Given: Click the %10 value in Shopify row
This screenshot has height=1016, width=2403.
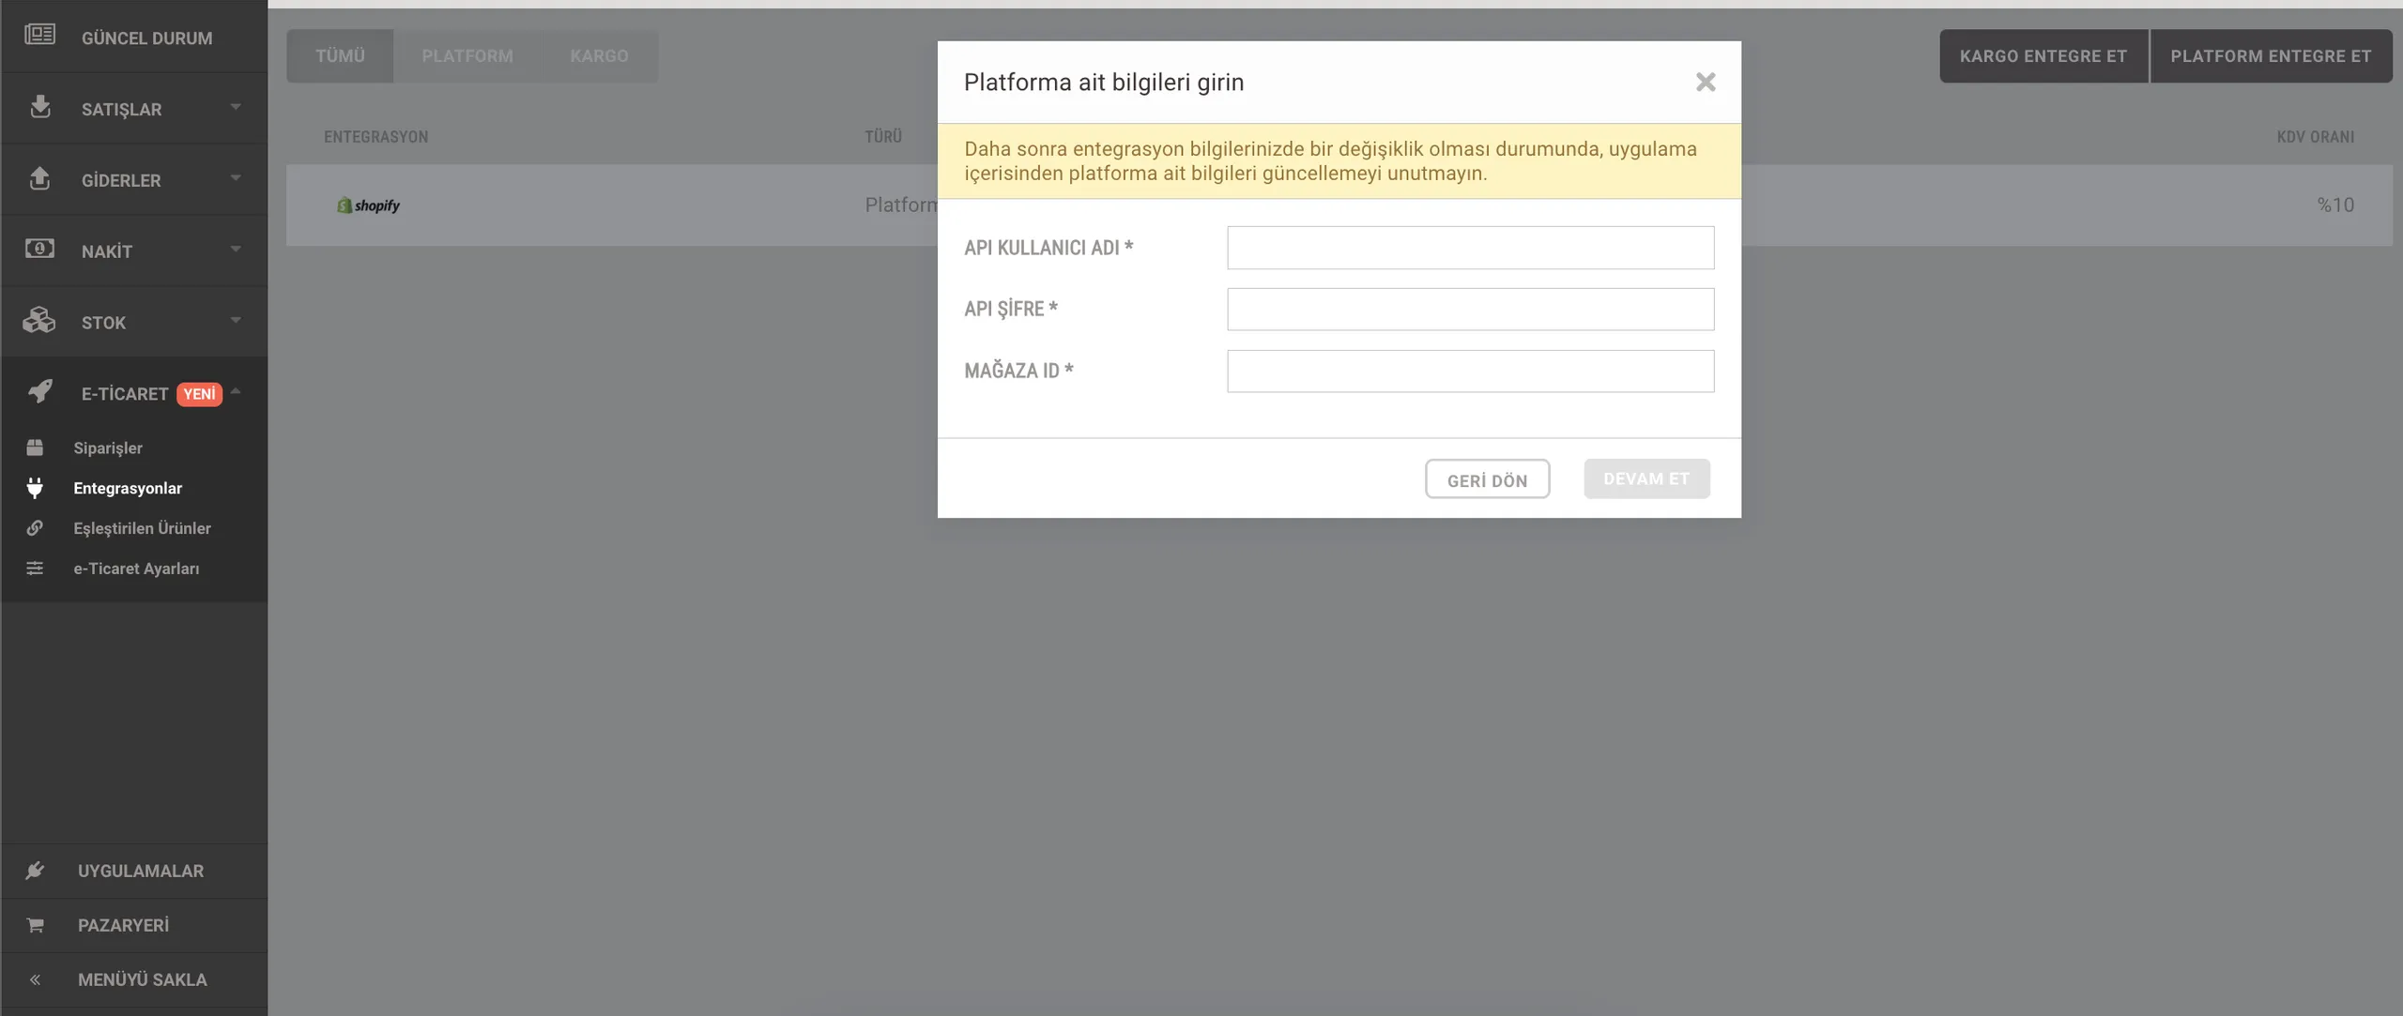Looking at the screenshot, I should pyautogui.click(x=2335, y=205).
